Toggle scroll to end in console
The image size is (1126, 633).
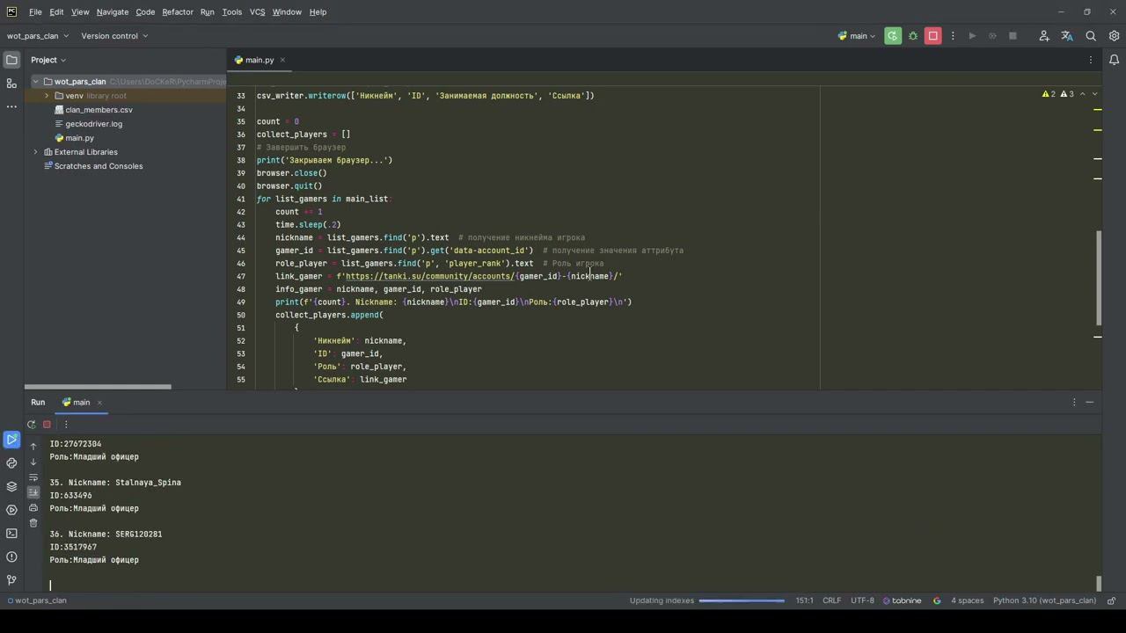(33, 492)
